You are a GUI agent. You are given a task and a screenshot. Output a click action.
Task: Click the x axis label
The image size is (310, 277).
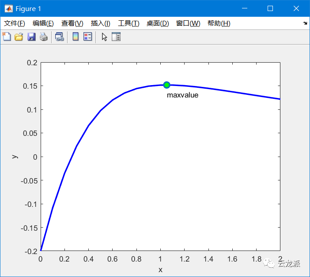click(x=160, y=270)
